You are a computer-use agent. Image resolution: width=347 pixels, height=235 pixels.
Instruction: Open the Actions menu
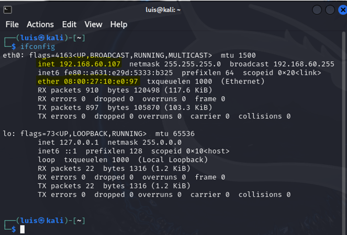click(40, 25)
